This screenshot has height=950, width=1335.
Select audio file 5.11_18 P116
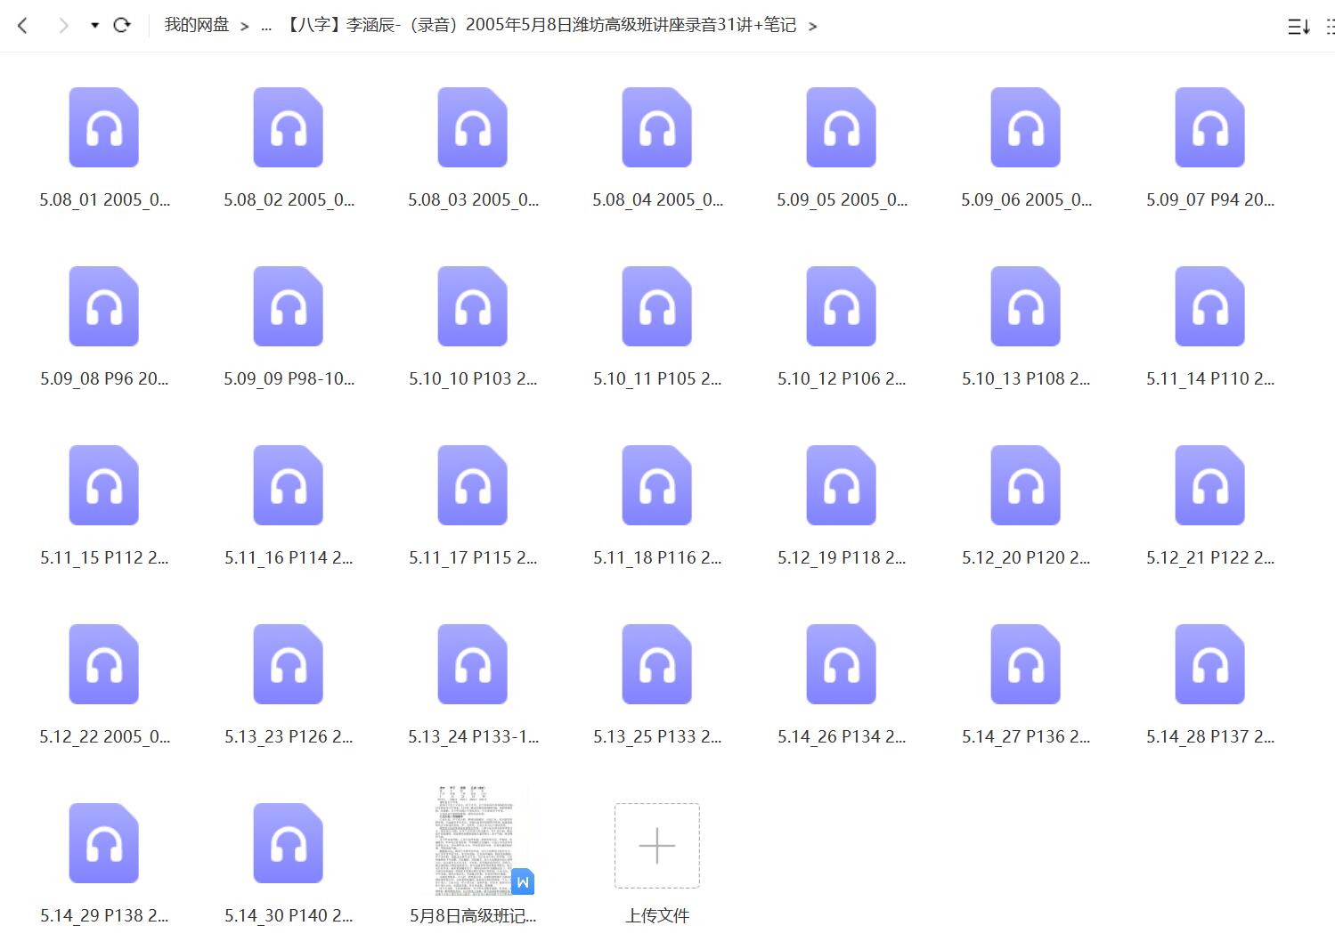pos(657,485)
